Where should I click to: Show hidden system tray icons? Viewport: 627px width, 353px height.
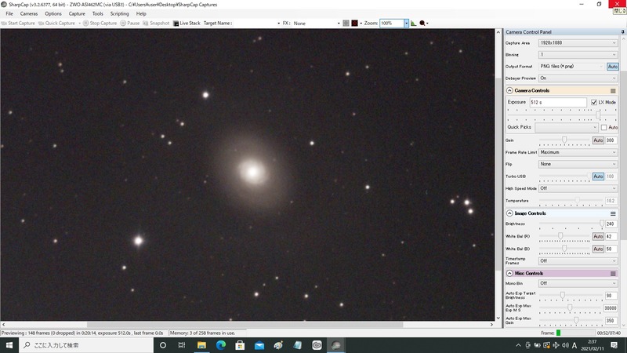point(518,345)
